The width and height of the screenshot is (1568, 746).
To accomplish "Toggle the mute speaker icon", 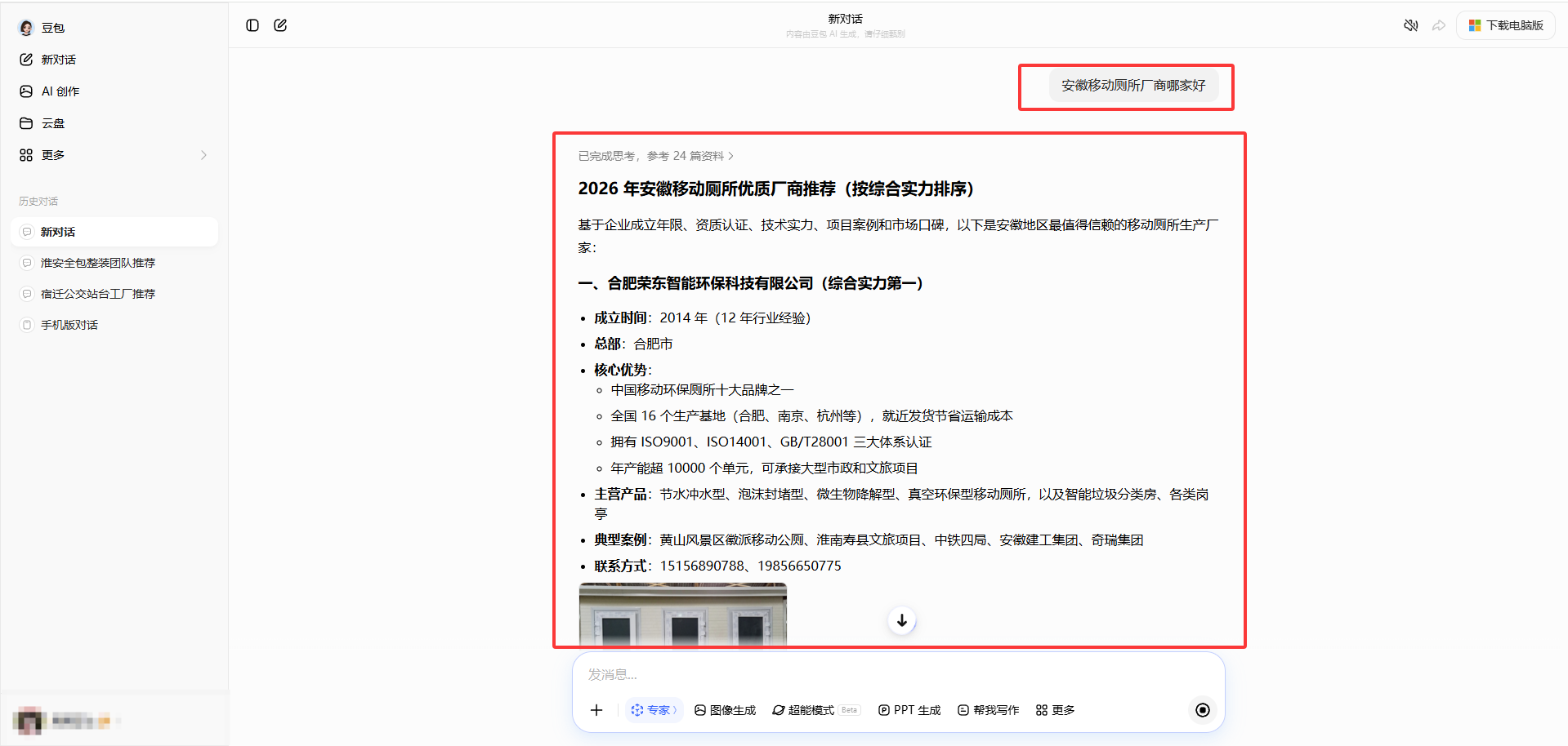I will 1411,25.
